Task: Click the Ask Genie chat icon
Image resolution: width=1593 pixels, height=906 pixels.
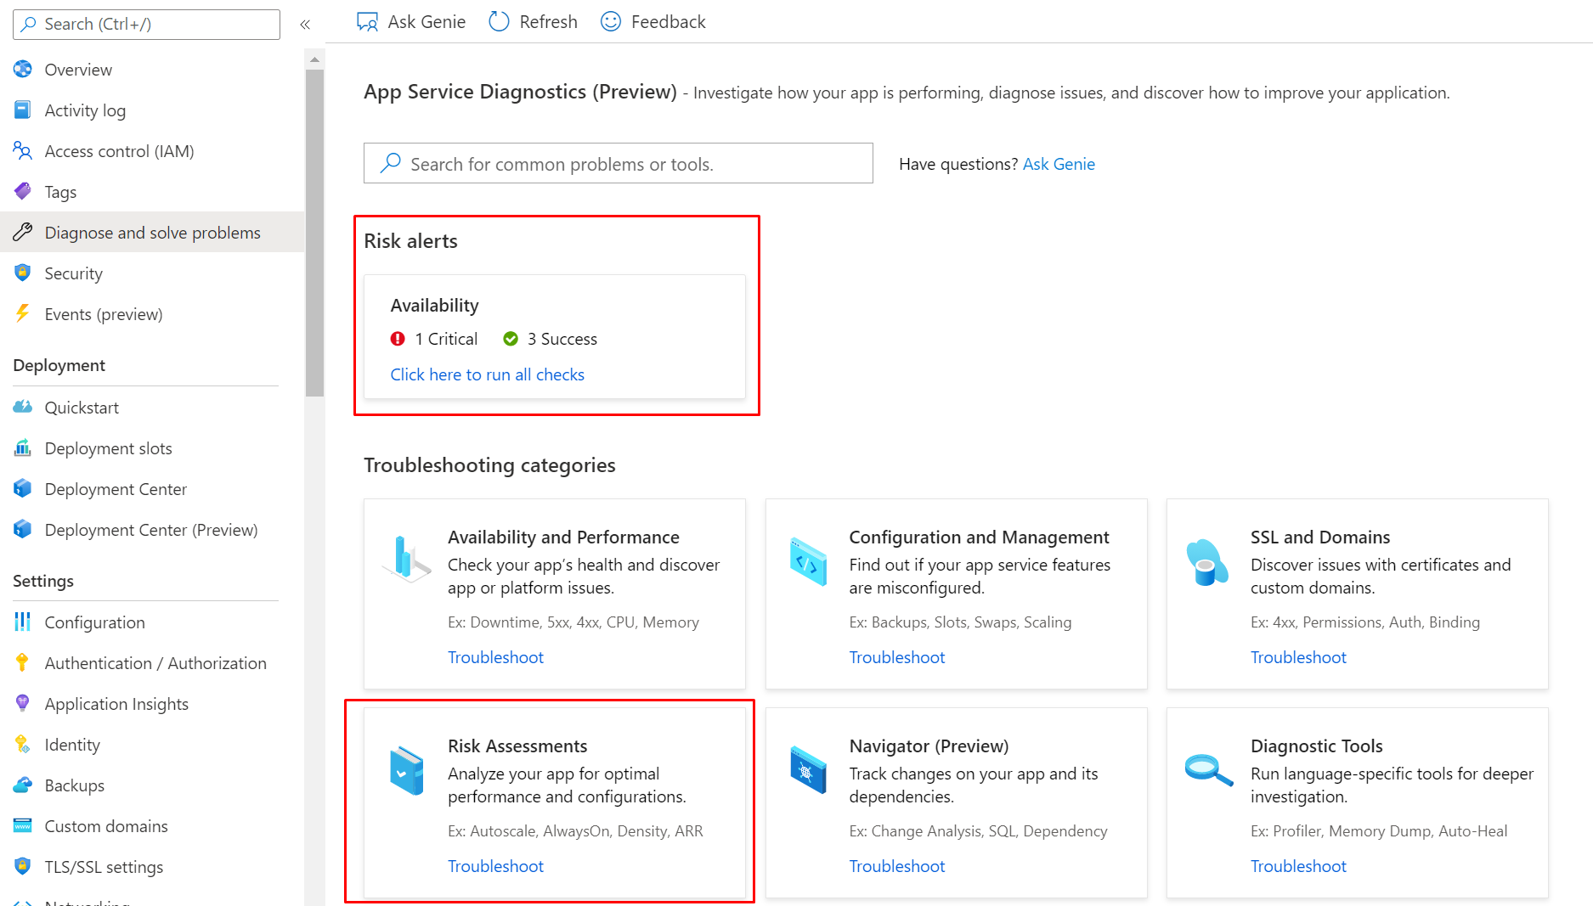Action: coord(367,22)
